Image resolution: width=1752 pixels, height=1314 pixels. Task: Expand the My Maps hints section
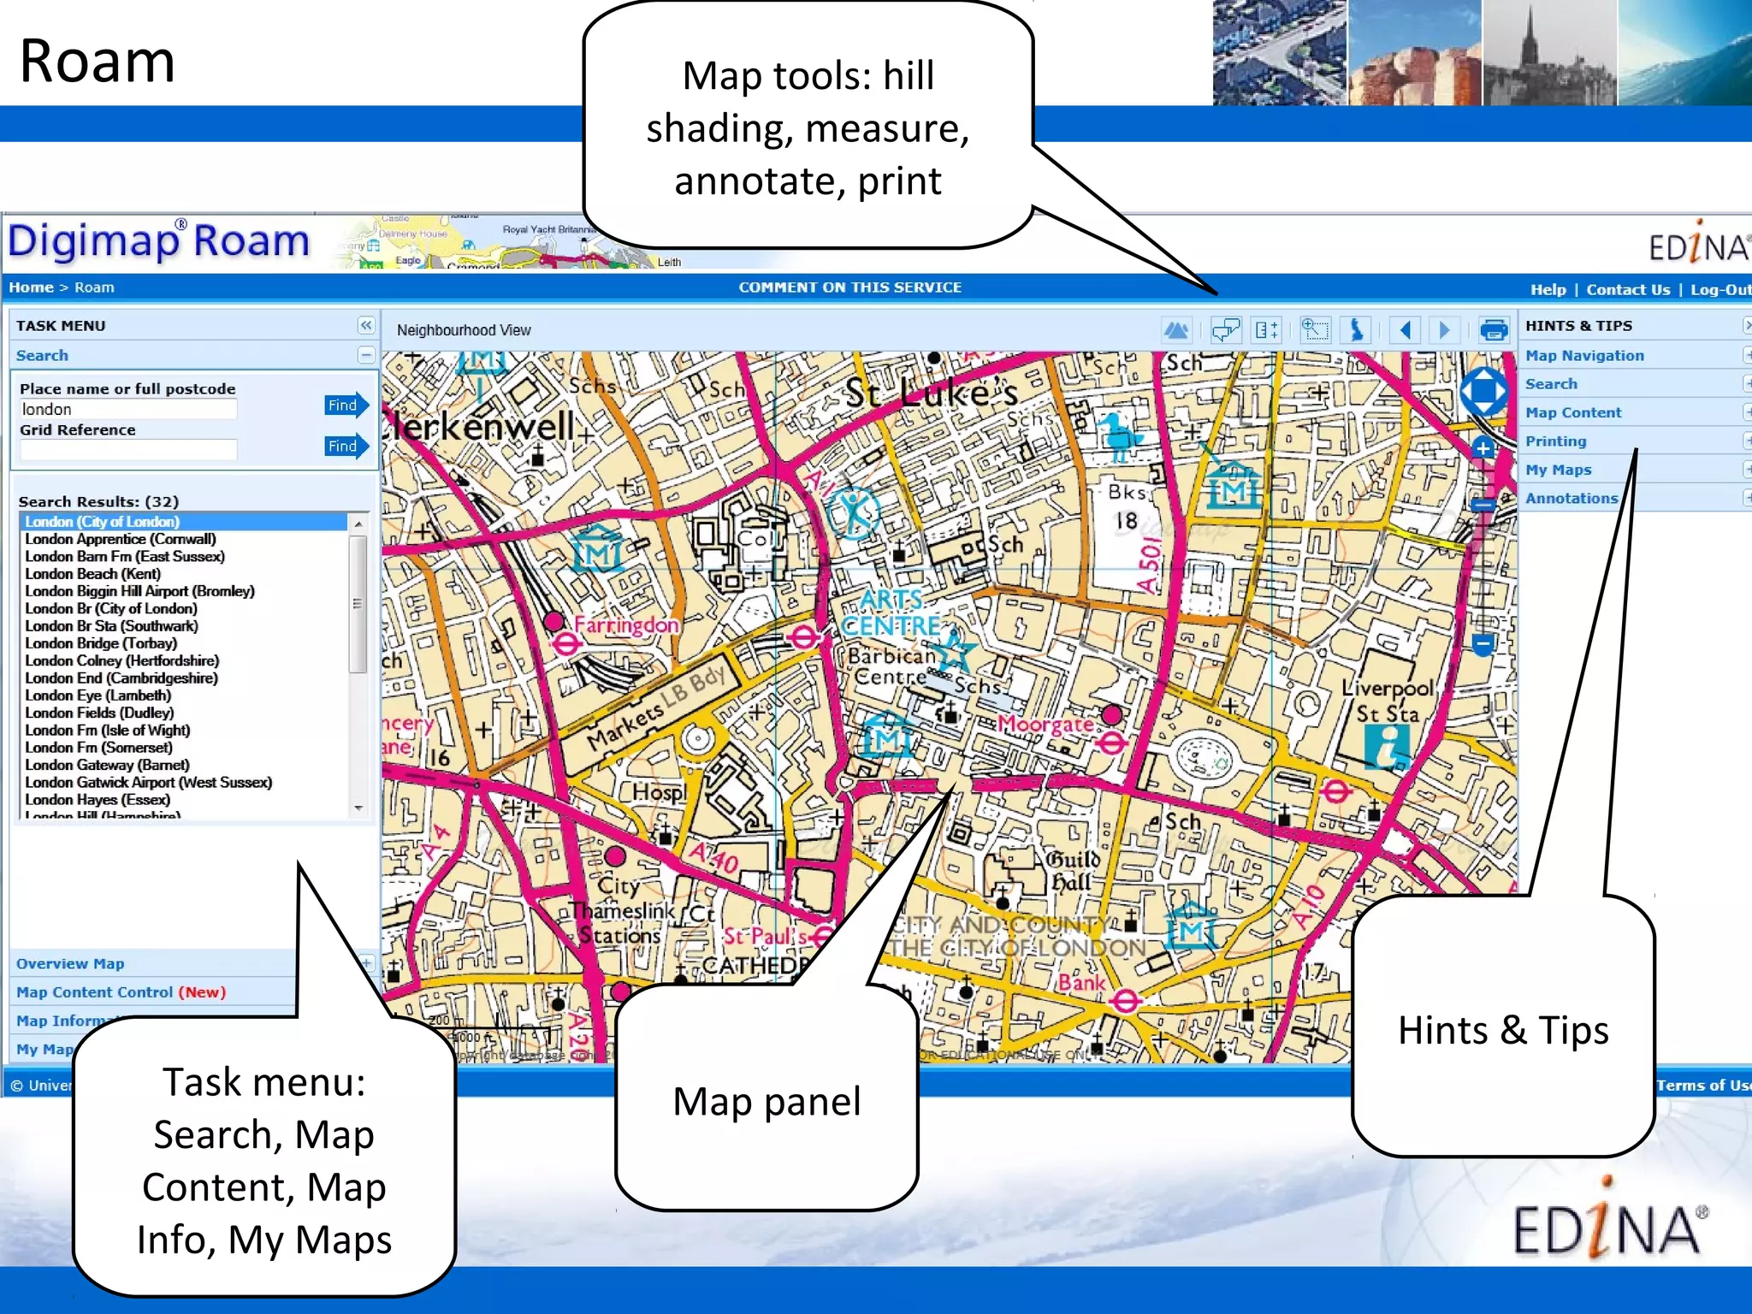(1747, 470)
